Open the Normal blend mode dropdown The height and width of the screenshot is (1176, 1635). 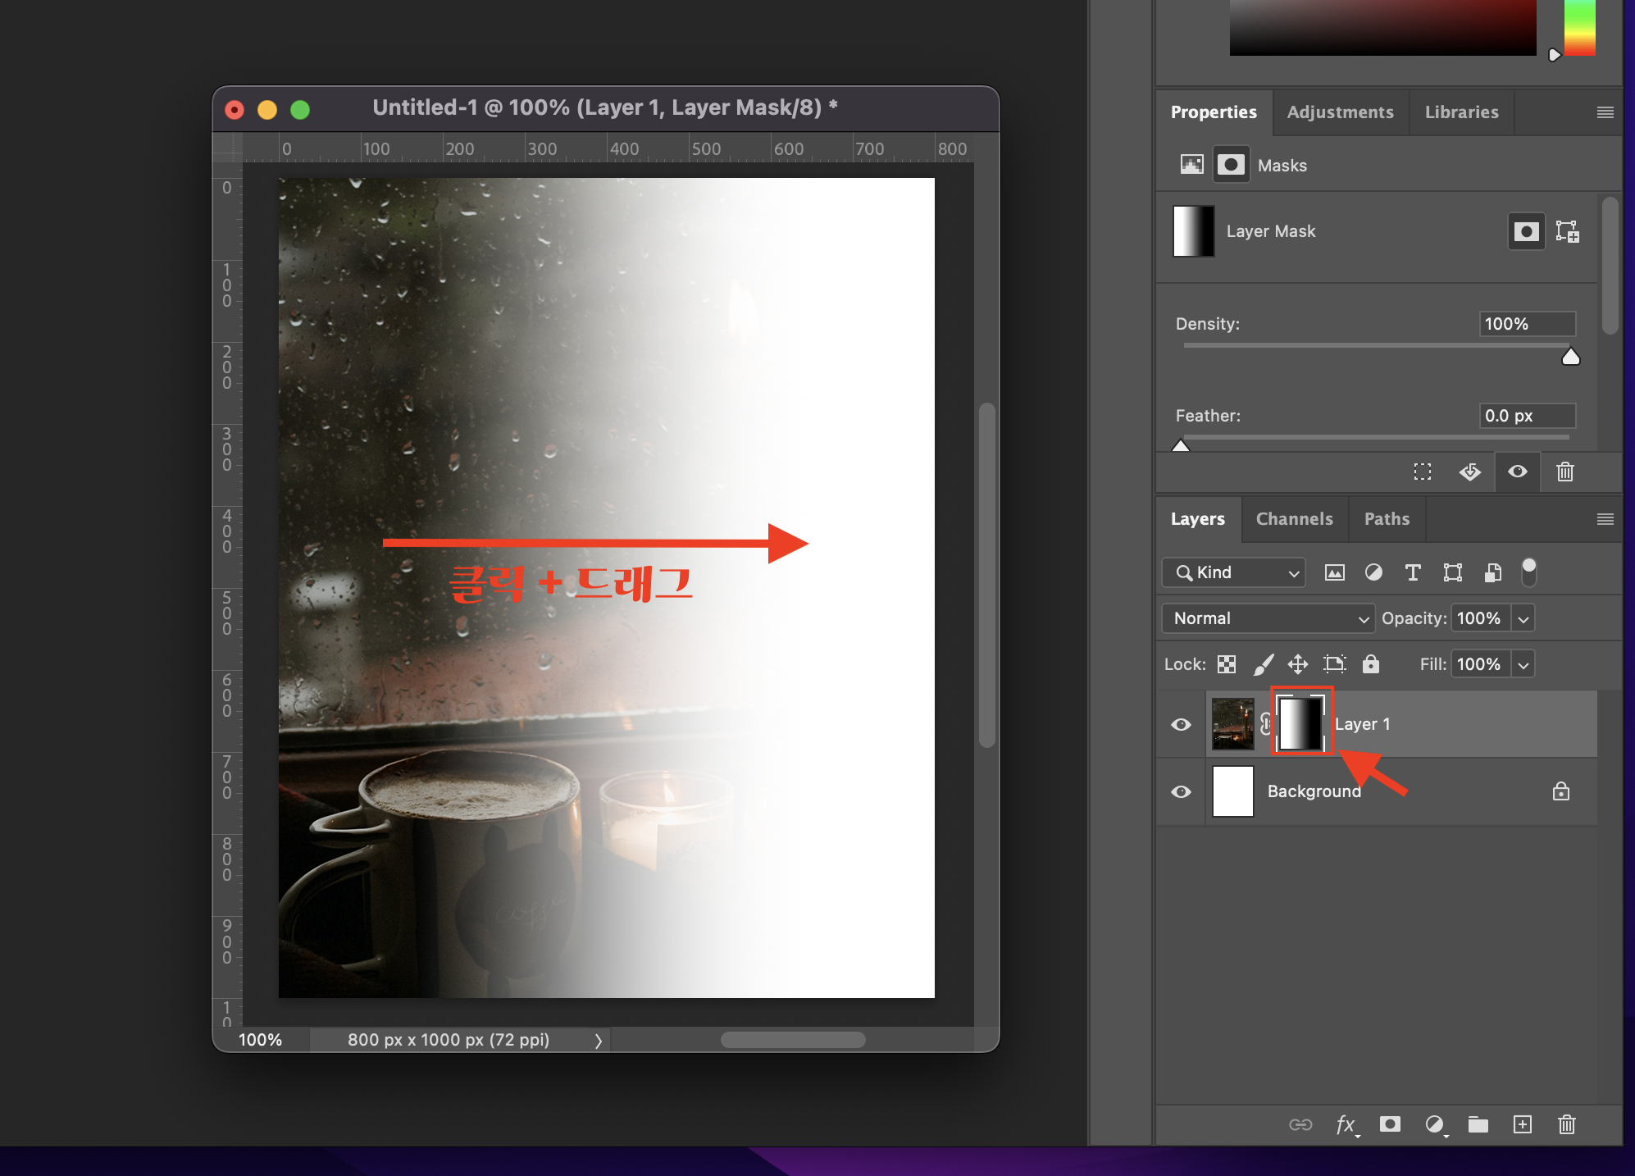tap(1268, 618)
